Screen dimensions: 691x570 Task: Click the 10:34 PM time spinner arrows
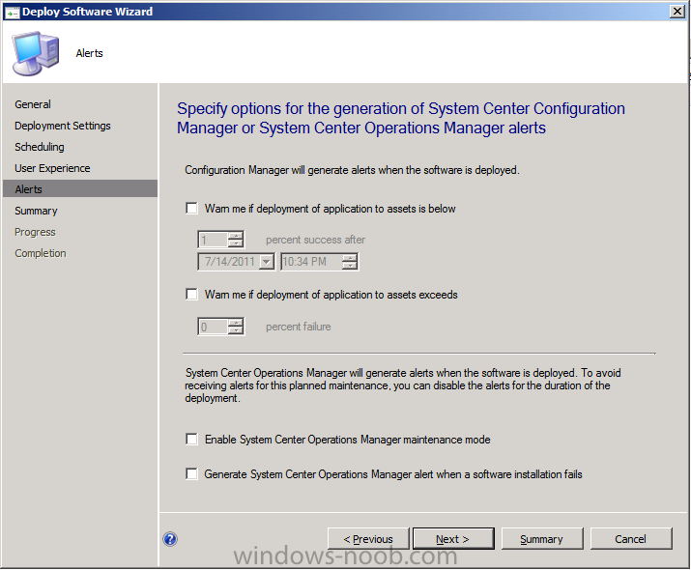tap(350, 262)
